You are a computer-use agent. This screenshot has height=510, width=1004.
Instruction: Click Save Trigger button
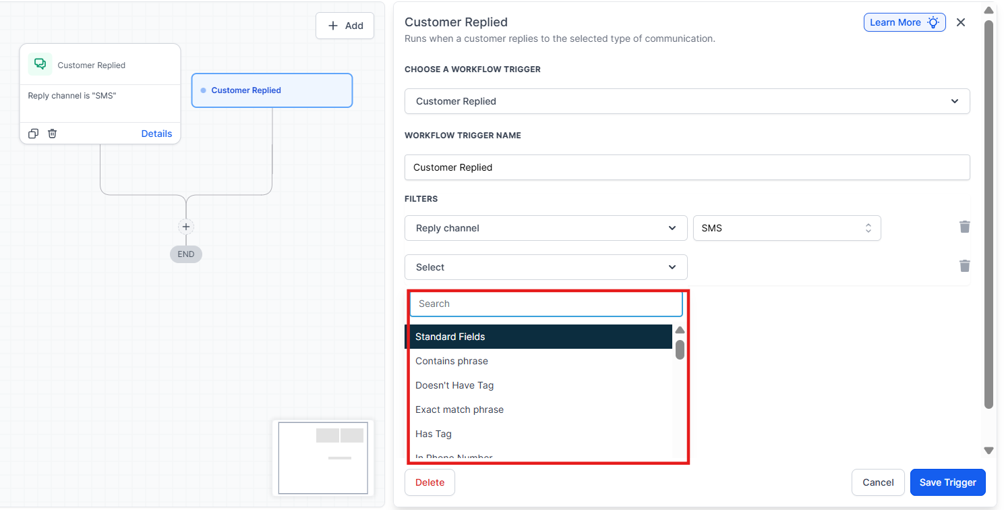click(x=947, y=482)
